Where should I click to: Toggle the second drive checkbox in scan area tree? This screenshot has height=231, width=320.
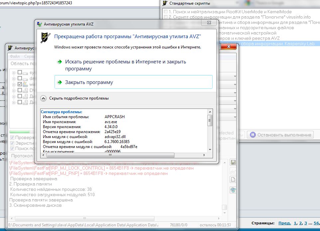tap(20, 78)
